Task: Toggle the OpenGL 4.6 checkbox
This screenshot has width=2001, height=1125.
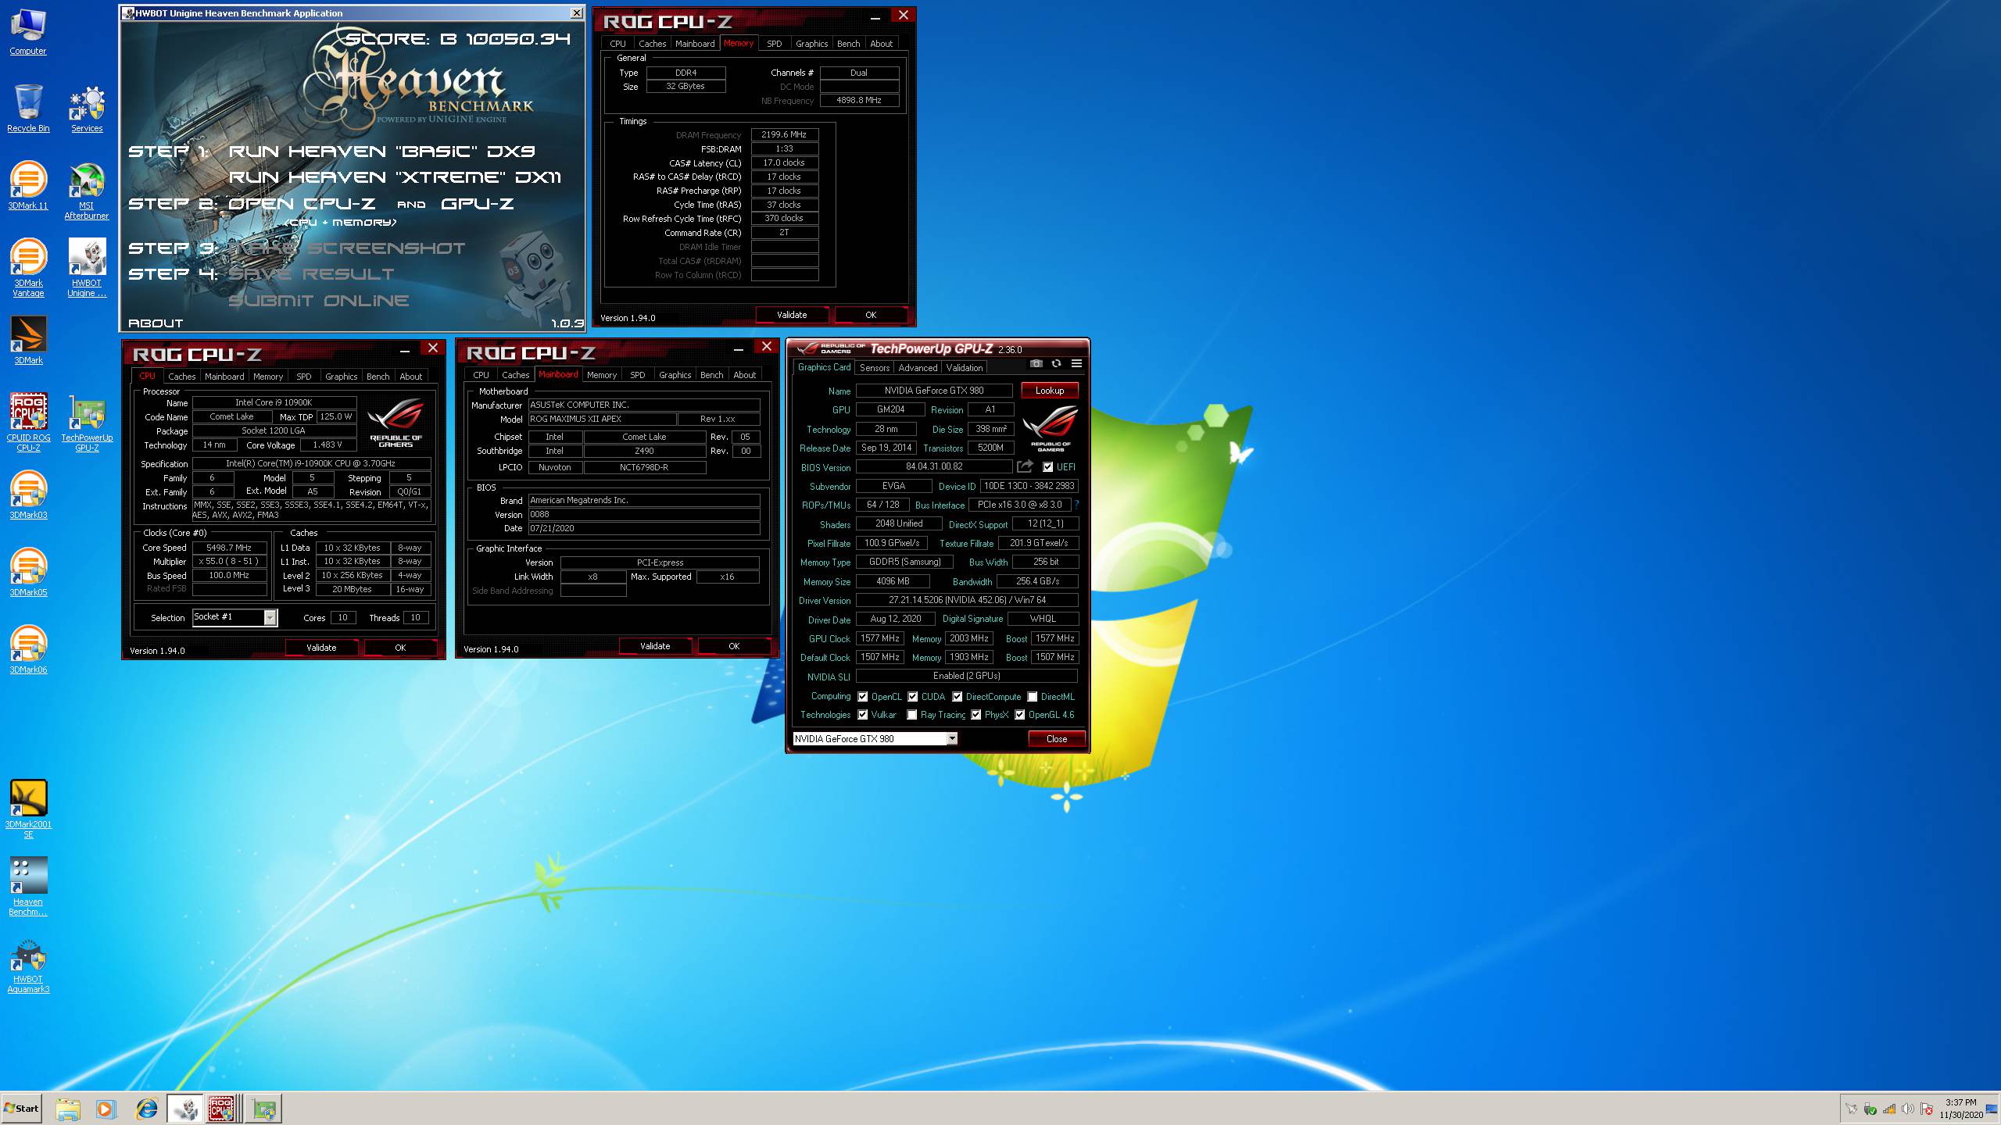Action: (1019, 715)
